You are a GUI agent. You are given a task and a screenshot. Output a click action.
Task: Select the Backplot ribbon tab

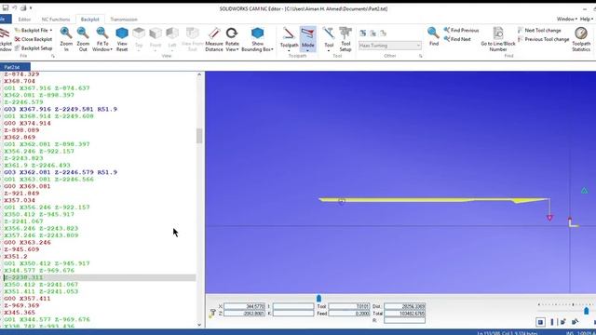point(90,19)
